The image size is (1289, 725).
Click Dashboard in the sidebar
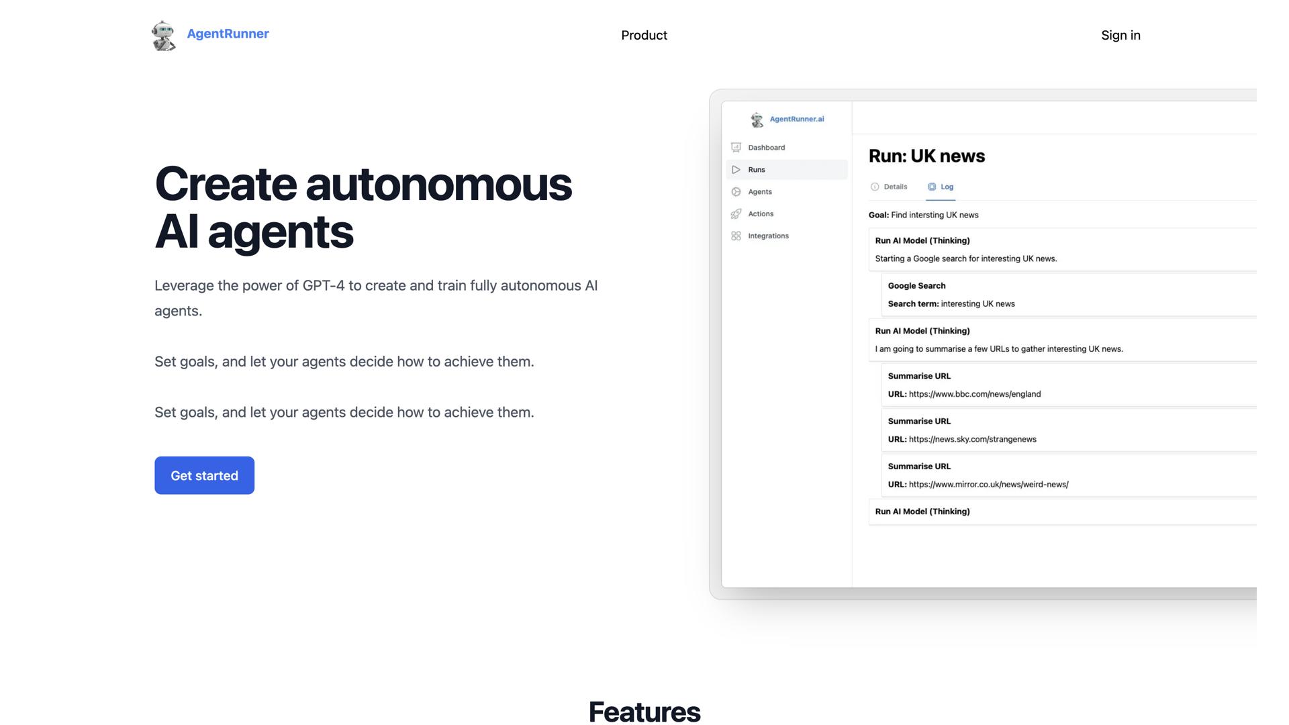766,147
